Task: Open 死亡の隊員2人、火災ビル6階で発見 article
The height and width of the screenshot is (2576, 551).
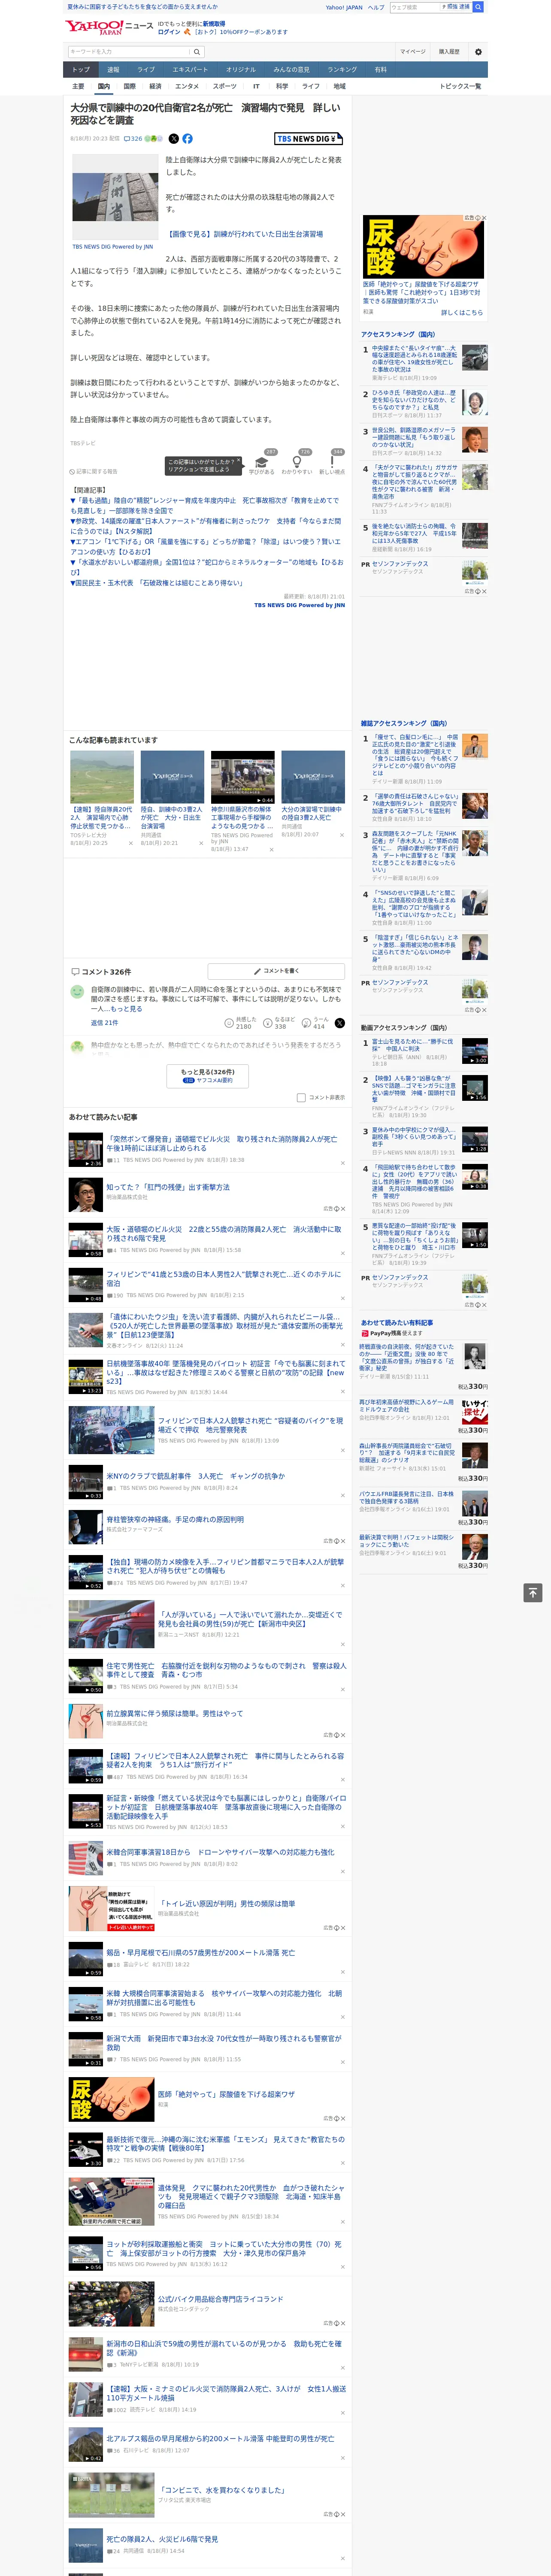Action: tap(162, 2539)
